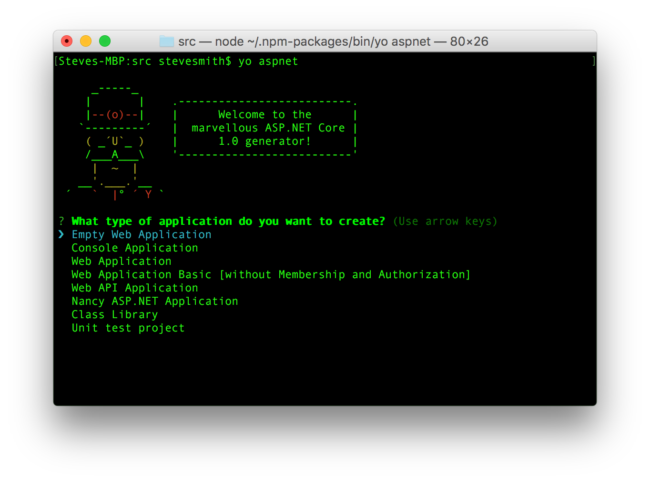Click the '(Use arrow keys)' hint text
Viewport: 650px width, 482px height.
[445, 221]
